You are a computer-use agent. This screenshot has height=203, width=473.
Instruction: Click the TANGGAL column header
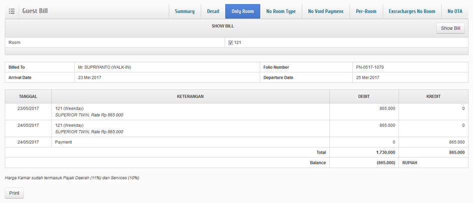pyautogui.click(x=28, y=96)
